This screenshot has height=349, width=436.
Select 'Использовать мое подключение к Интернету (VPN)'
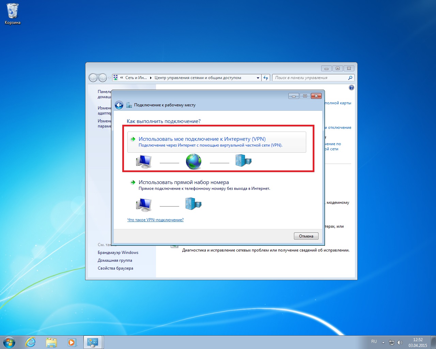pos(202,139)
